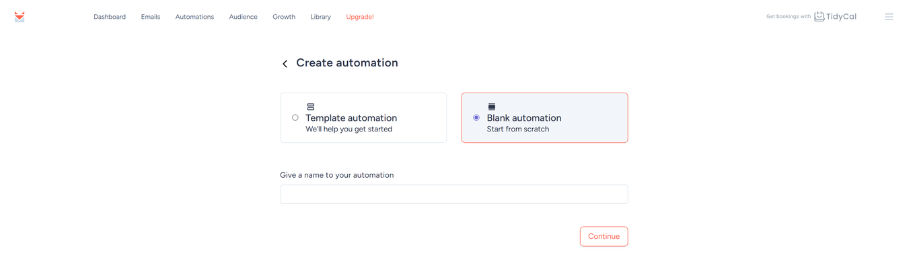Click the 'Create automation' heading
915x273 pixels.
click(347, 63)
